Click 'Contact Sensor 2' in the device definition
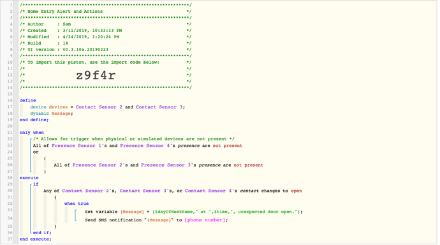The height and width of the screenshot is (245, 440). pos(99,107)
